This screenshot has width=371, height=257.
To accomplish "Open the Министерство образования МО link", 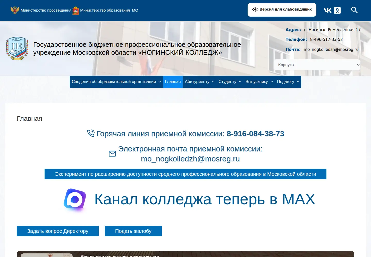I will click(109, 10).
